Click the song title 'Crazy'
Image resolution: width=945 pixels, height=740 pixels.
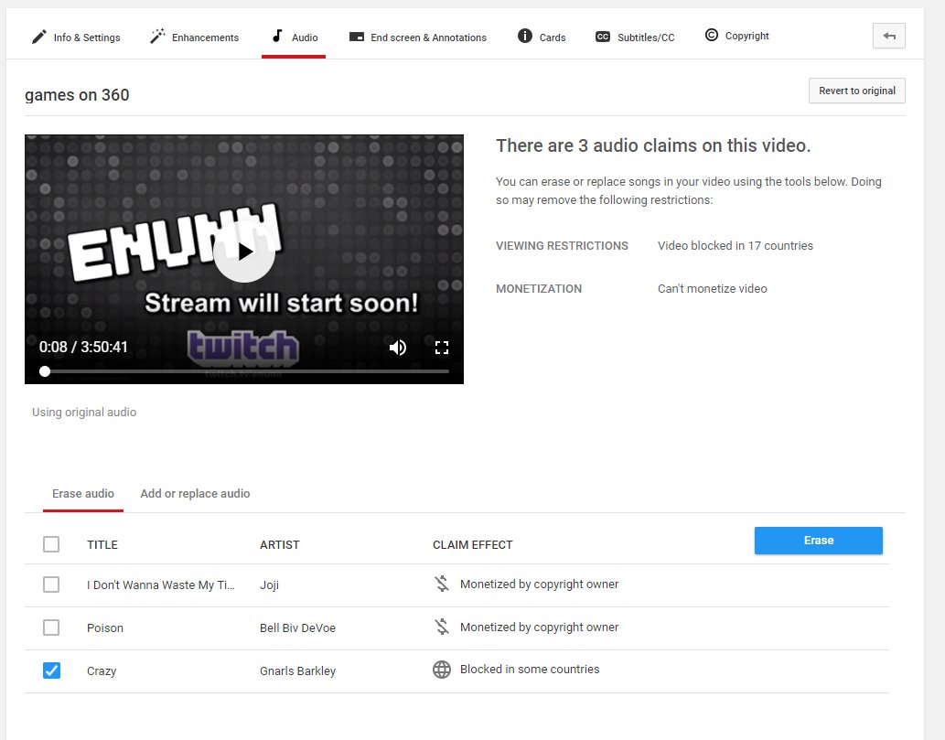tap(102, 671)
